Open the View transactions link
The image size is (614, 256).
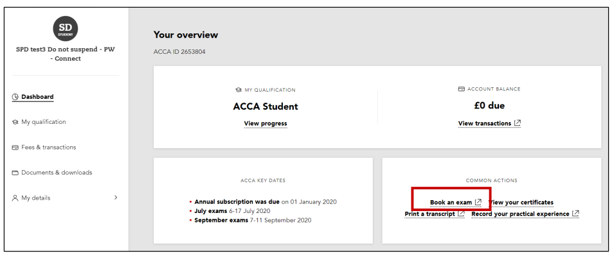[x=485, y=123]
